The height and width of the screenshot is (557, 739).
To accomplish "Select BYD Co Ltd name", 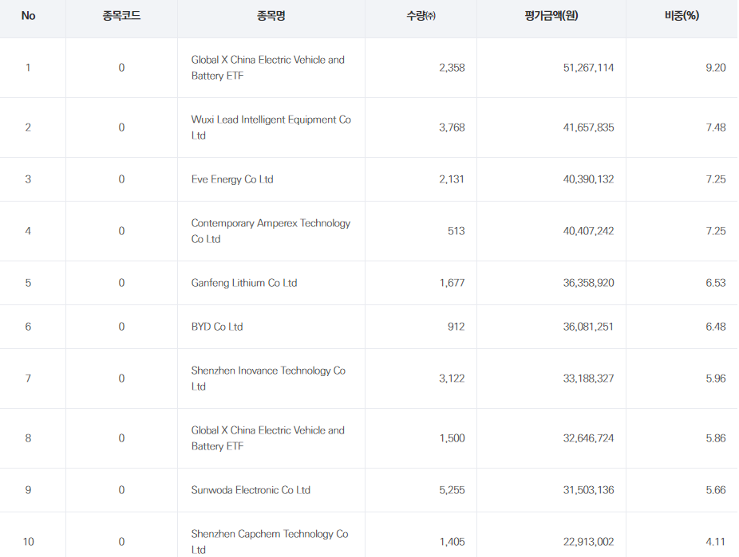I will click(x=217, y=327).
